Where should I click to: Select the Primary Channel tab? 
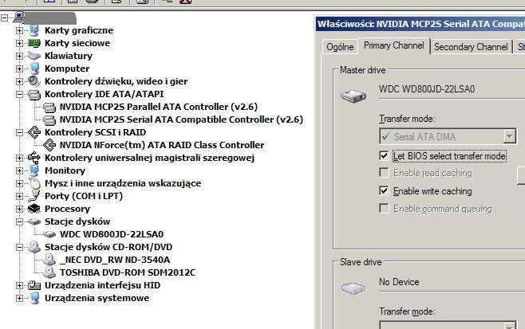pyautogui.click(x=394, y=45)
